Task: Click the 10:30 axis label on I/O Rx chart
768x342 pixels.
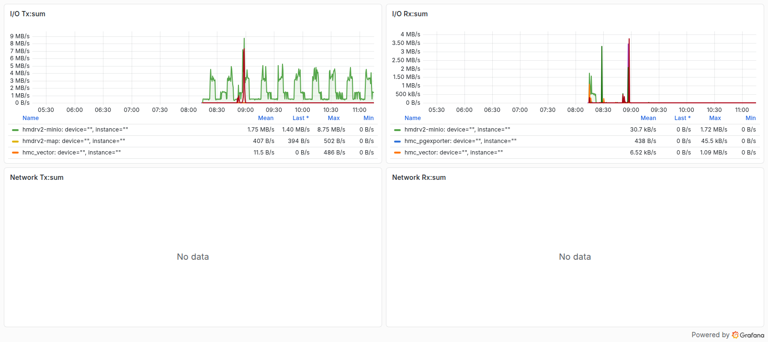Action: 714,110
